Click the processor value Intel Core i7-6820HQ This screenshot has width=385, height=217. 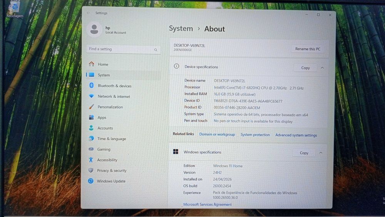[259, 88]
